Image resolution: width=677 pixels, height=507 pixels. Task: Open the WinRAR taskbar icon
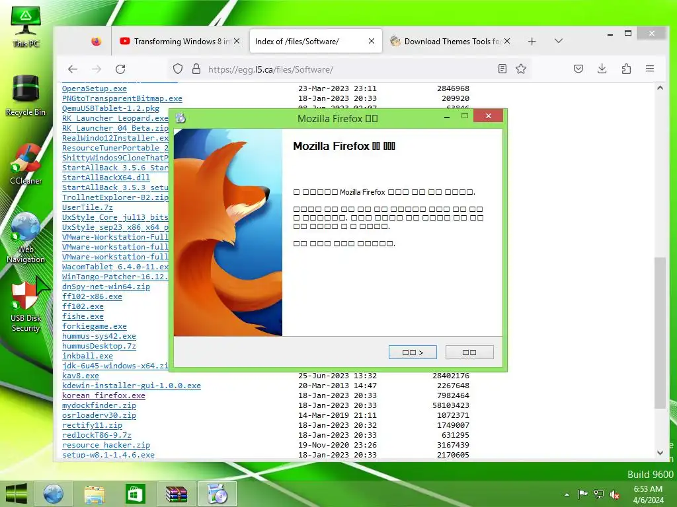[177, 494]
